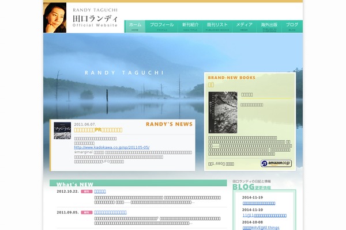This screenshot has width=346, height=230.
Task: Click the Randy Taguchi portrait photo
Action: [x=55, y=18]
